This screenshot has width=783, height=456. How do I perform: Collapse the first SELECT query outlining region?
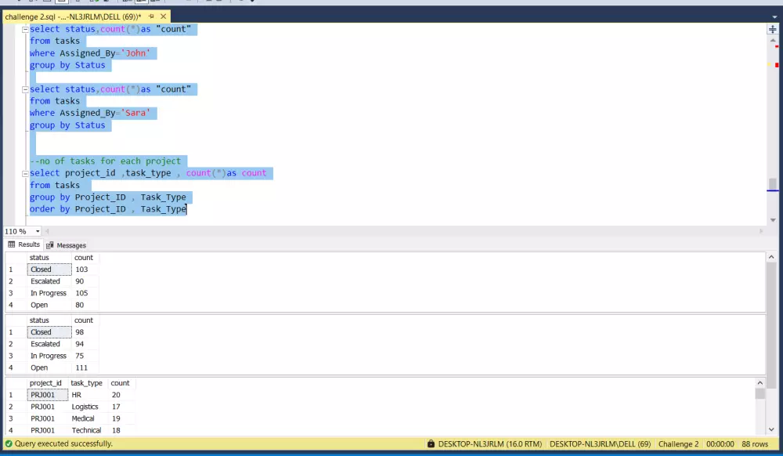point(24,28)
